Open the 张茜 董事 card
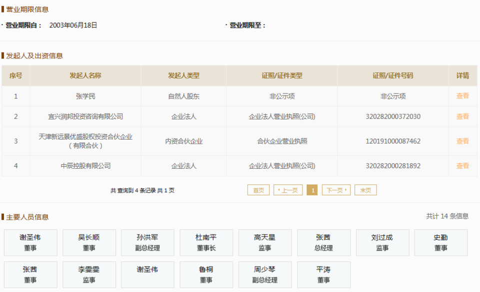The height and width of the screenshot is (292, 480). 30,275
